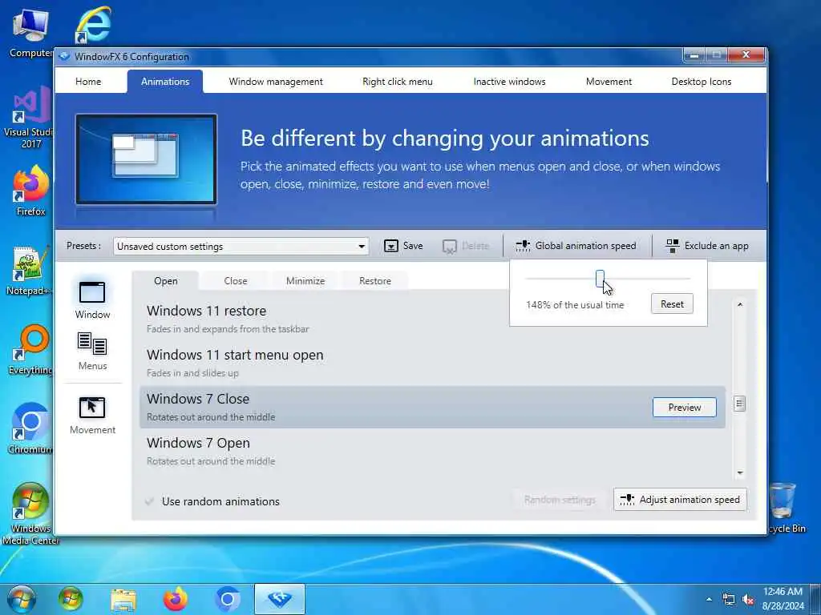821x615 pixels.
Task: Click the network tray icon
Action: pyautogui.click(x=728, y=600)
